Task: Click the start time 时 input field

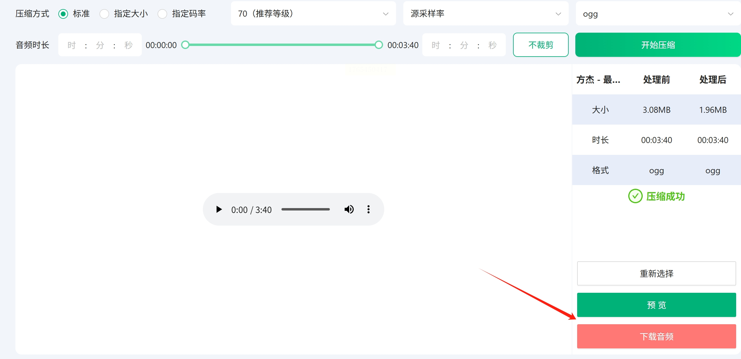Action: pos(72,45)
